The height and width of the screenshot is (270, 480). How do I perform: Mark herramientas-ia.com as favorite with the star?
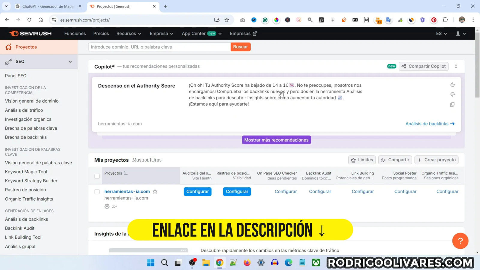pos(155,191)
